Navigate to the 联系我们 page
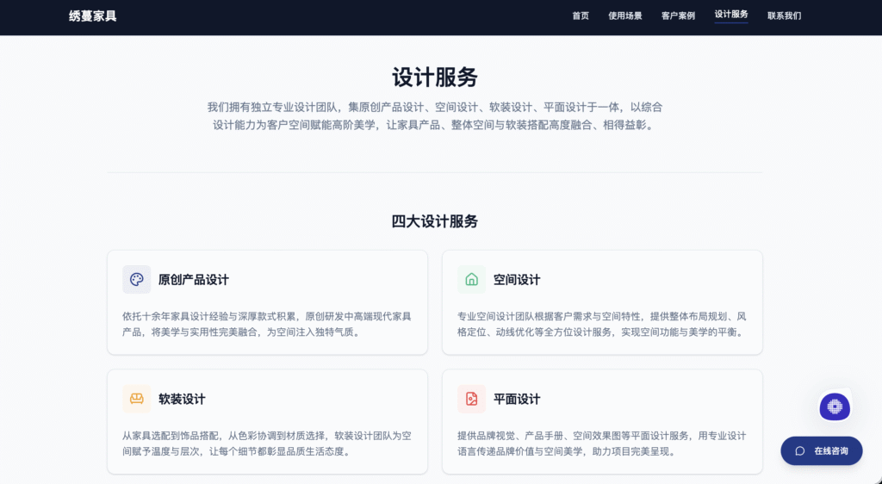This screenshot has width=882, height=484. pyautogui.click(x=784, y=16)
